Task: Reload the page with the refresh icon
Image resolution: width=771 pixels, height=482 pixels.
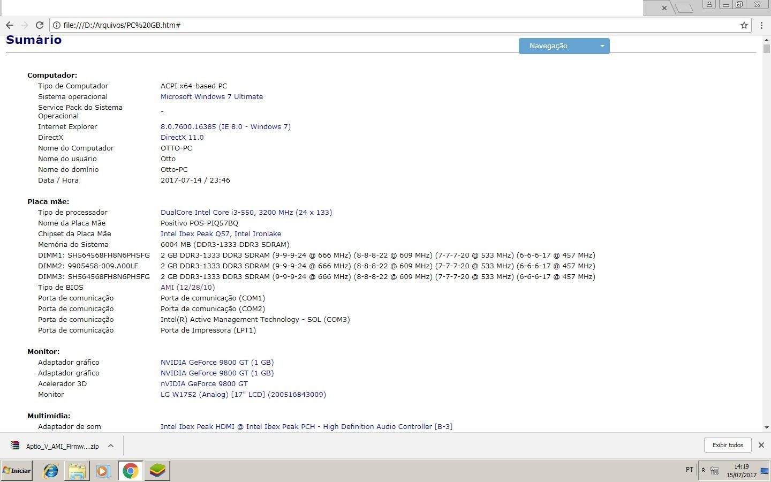Action: tap(39, 25)
